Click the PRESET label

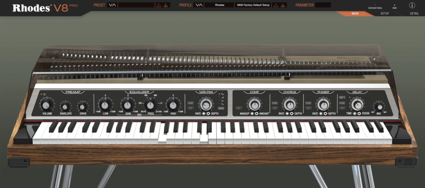click(x=99, y=5)
